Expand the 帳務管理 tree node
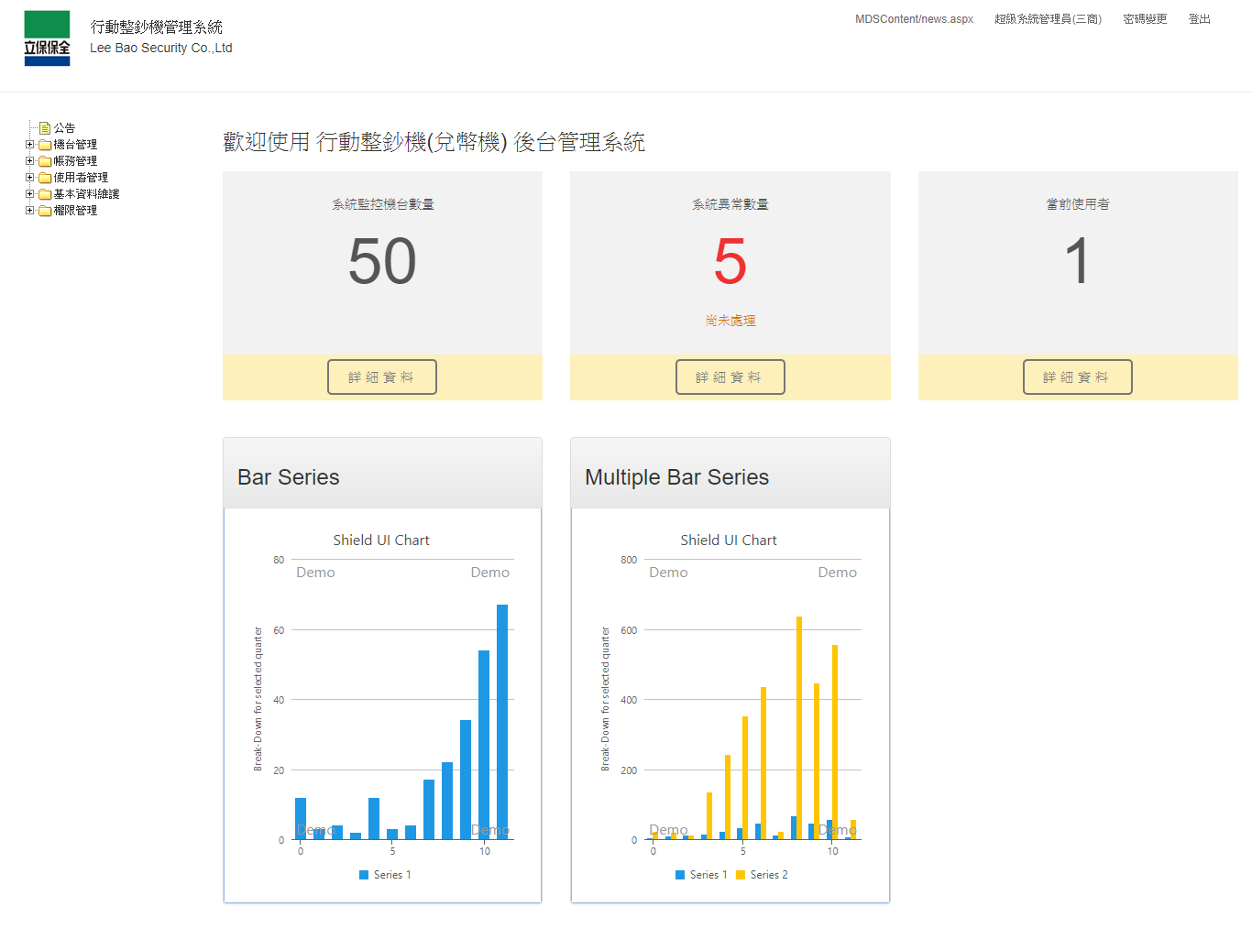 point(29,161)
